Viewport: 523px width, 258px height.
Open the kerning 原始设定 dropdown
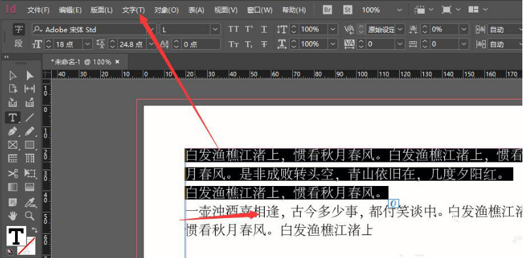click(400, 29)
